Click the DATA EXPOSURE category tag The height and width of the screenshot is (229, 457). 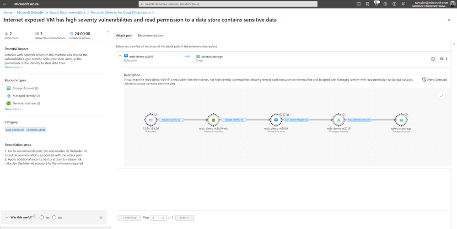point(15,130)
